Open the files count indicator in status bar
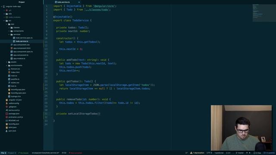The image size is (276, 155). click(x=257, y=153)
